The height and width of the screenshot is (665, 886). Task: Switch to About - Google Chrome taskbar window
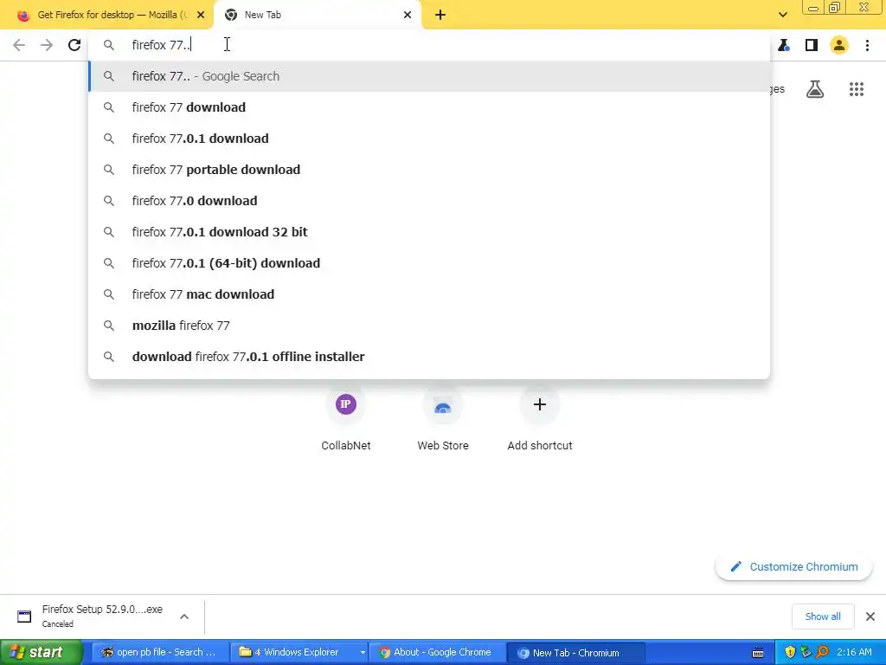437,653
